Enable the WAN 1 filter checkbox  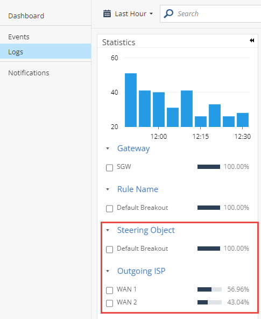[110, 290]
